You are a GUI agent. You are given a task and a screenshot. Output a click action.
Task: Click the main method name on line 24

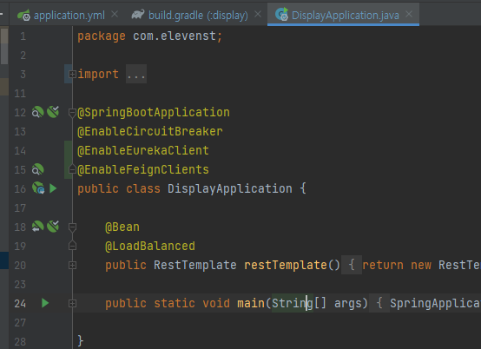[251, 304]
